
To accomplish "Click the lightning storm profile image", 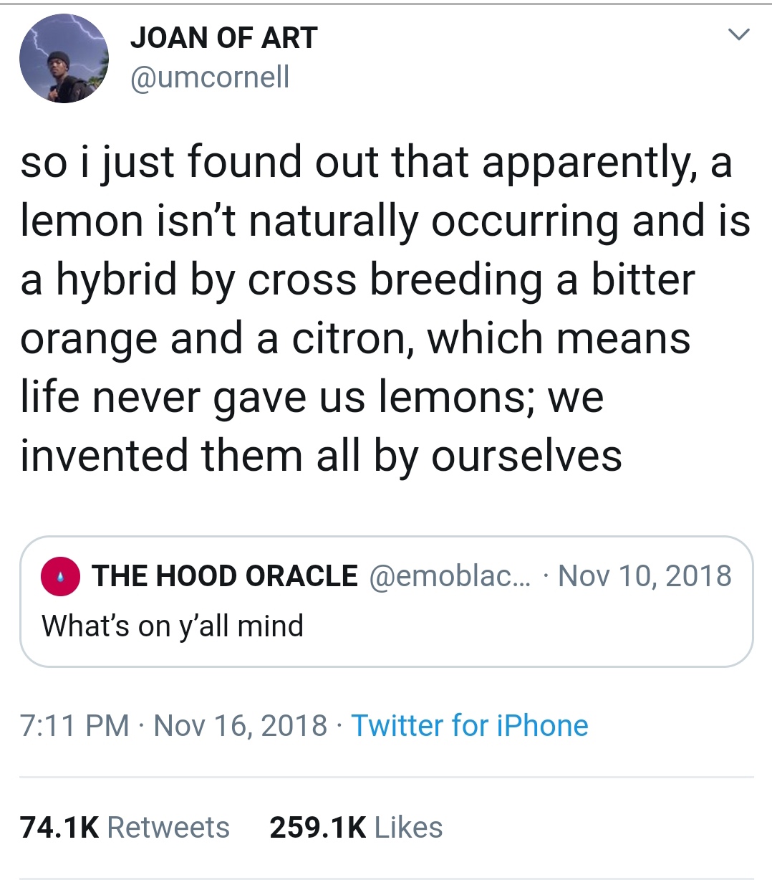I will (x=64, y=57).
